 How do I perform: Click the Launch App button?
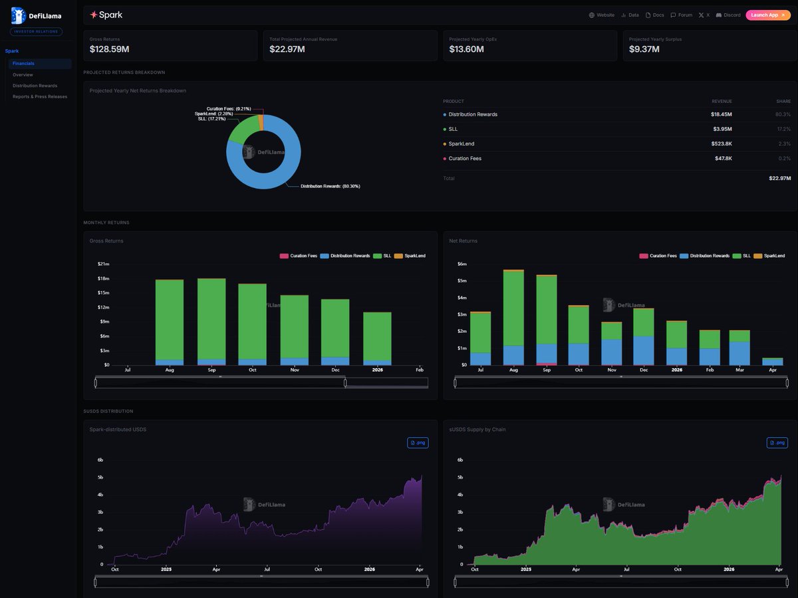[x=768, y=15]
